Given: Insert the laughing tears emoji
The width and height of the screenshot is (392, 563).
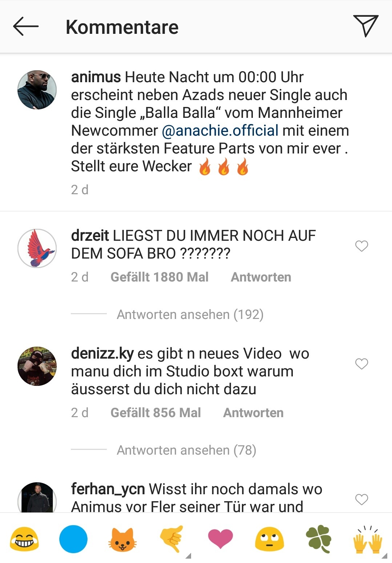Looking at the screenshot, I should pos(24,539).
